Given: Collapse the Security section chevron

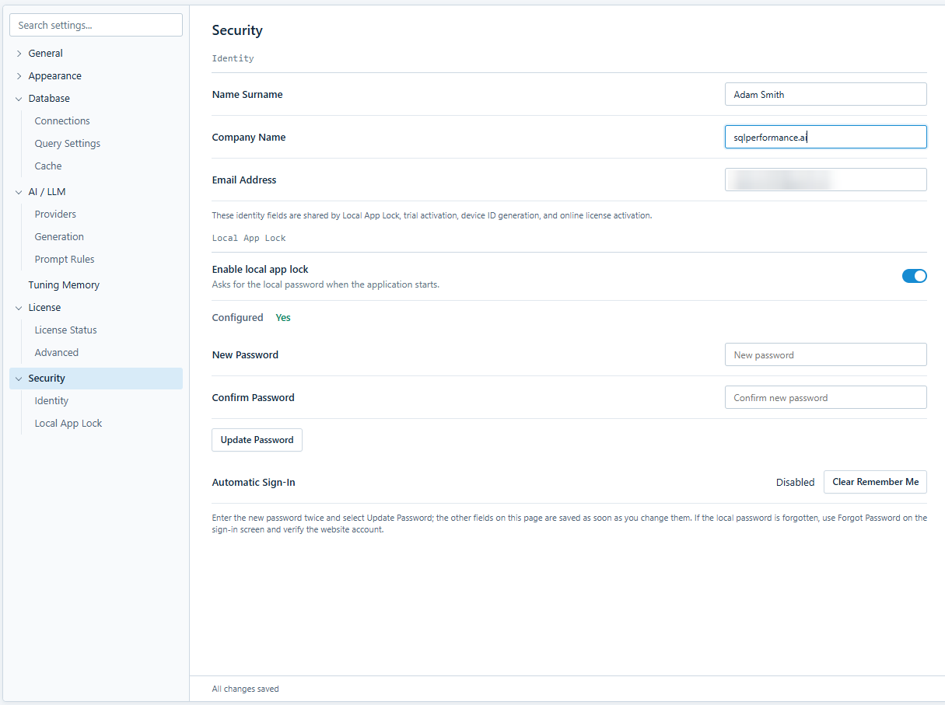Looking at the screenshot, I should [19, 379].
